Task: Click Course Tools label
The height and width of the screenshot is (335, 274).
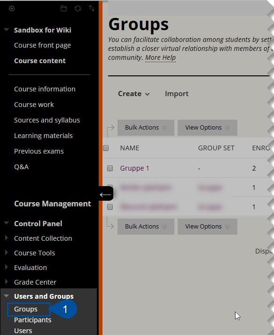Action: click(34, 253)
